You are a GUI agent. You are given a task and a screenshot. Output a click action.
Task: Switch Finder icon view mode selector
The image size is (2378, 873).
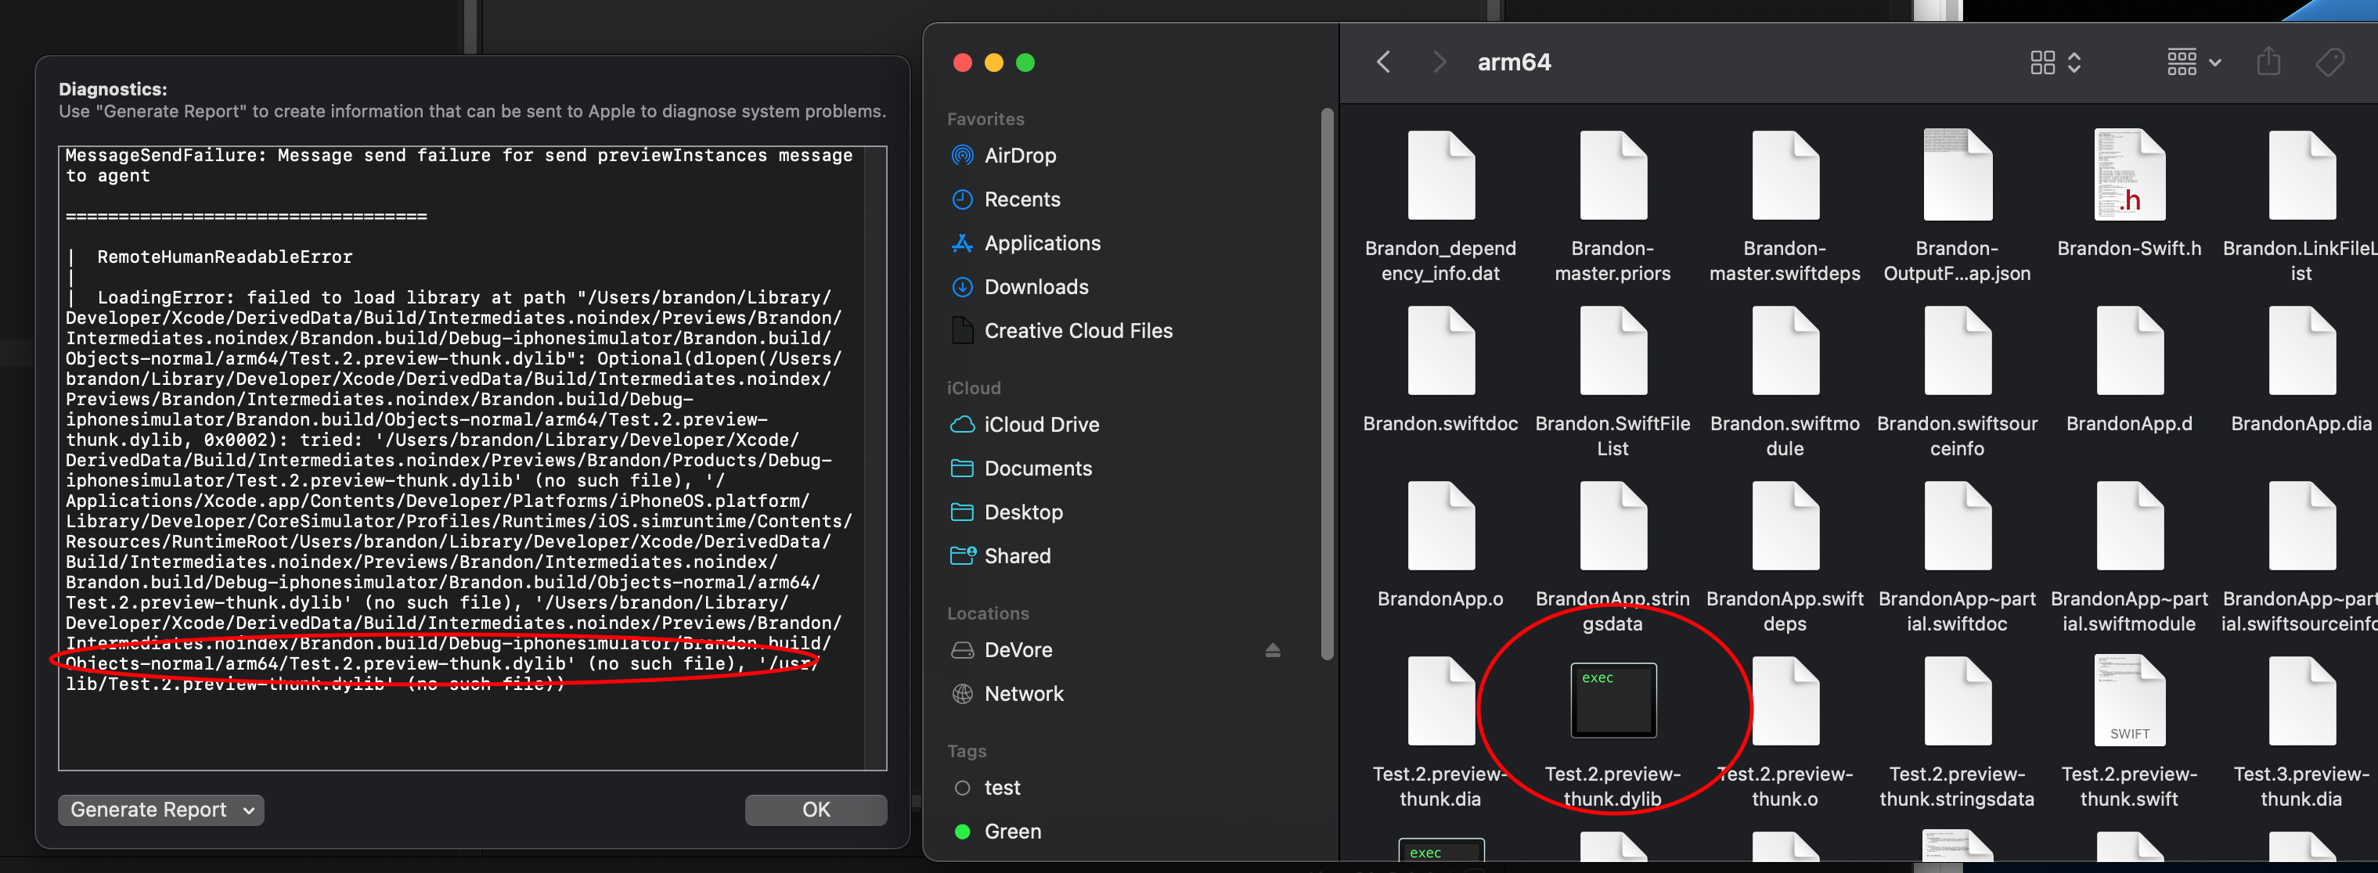[x=2055, y=63]
